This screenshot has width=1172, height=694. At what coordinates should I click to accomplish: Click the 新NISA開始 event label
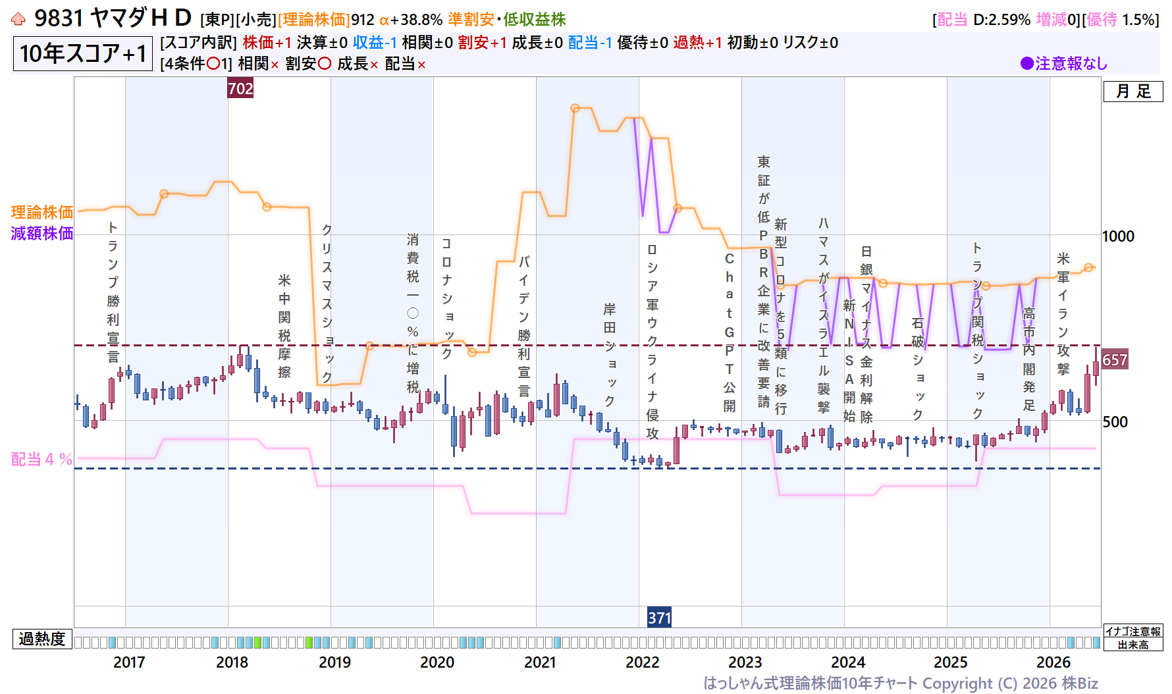pos(849,360)
